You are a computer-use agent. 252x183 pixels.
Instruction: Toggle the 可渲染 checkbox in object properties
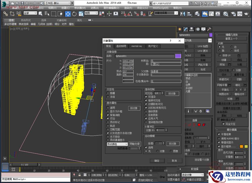click(146, 97)
